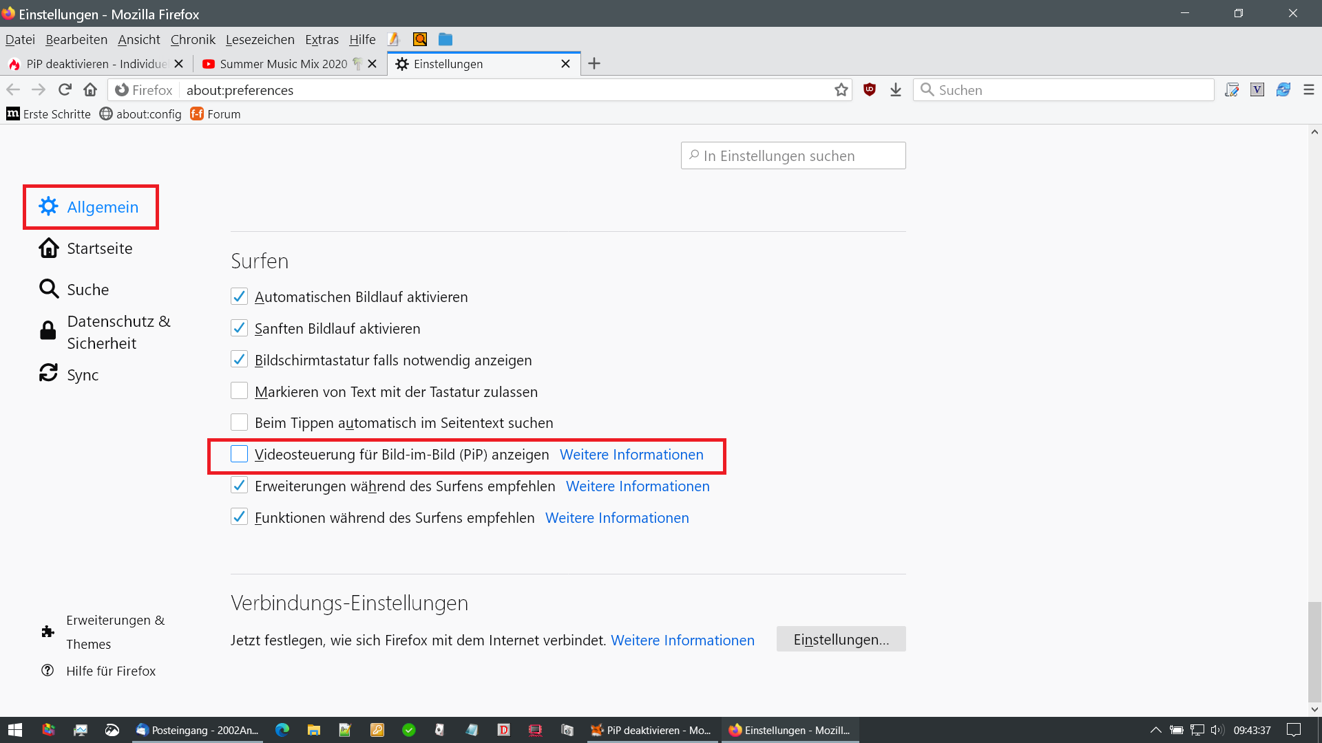
Task: Open the downloads arrow icon
Action: [895, 90]
